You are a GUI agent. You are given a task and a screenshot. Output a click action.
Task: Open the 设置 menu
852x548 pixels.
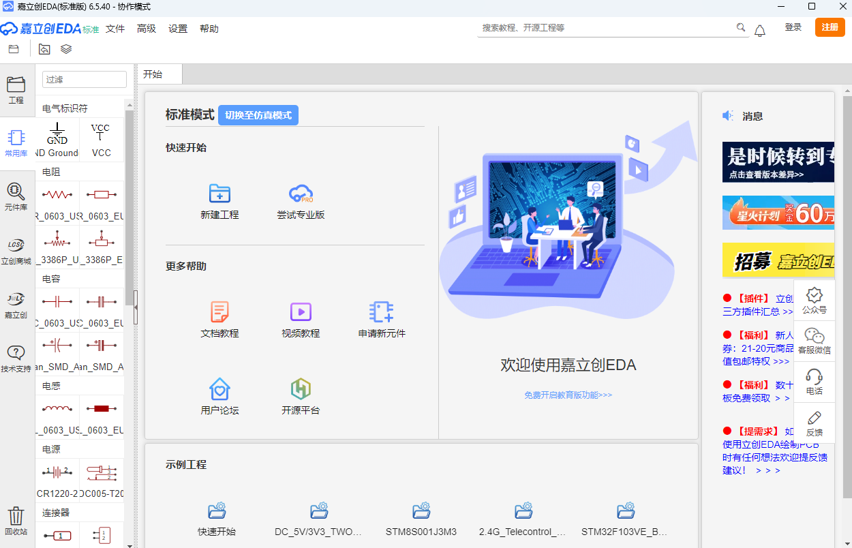[177, 29]
